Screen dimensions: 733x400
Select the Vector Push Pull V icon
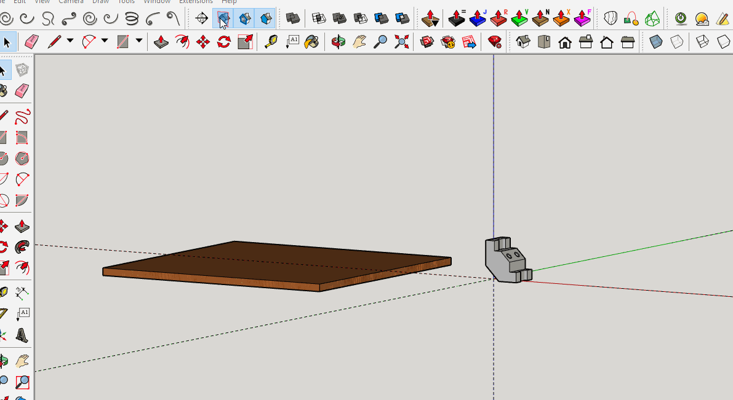520,18
